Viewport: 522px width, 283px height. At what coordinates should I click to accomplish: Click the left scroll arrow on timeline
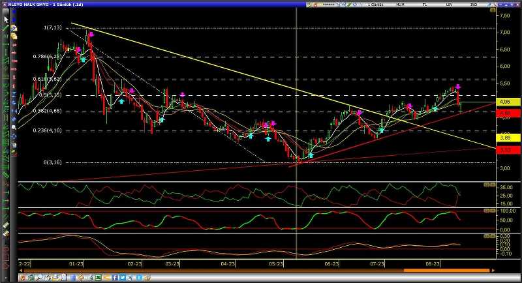click(21, 270)
